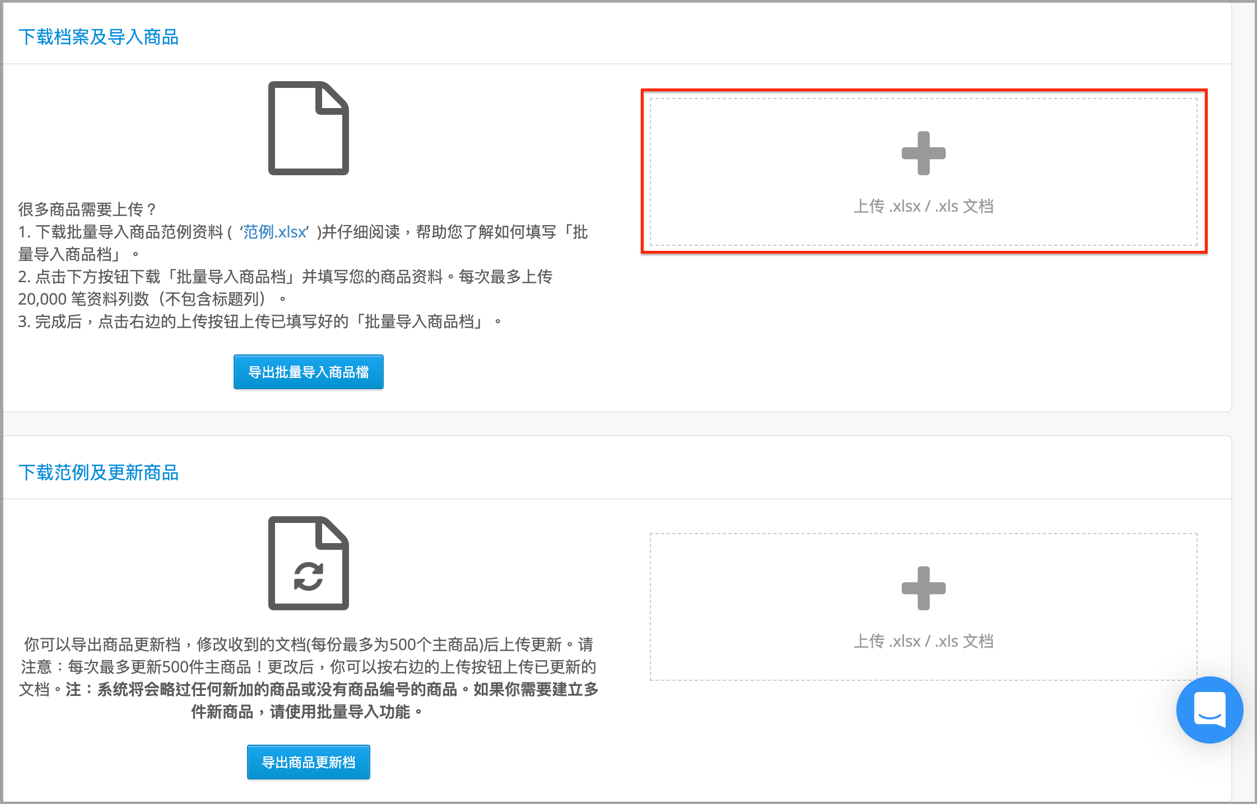
Task: Click the bold note about 批量导入功能
Action: [332, 700]
